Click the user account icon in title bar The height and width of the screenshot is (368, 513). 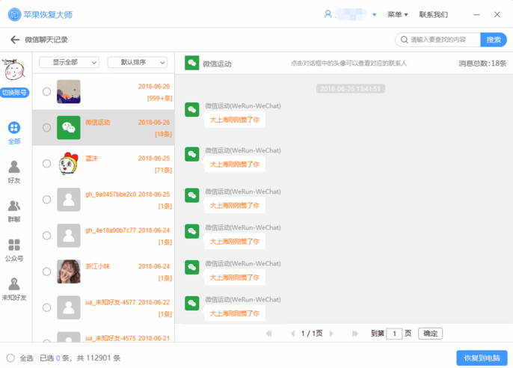pos(328,14)
